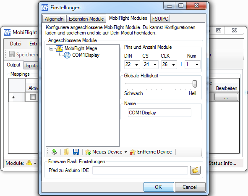Maximize the Einstellungen dialog
The width and height of the screenshot is (248, 196).
181,6
